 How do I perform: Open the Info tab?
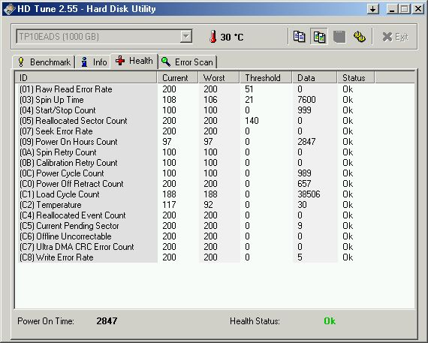pos(93,62)
